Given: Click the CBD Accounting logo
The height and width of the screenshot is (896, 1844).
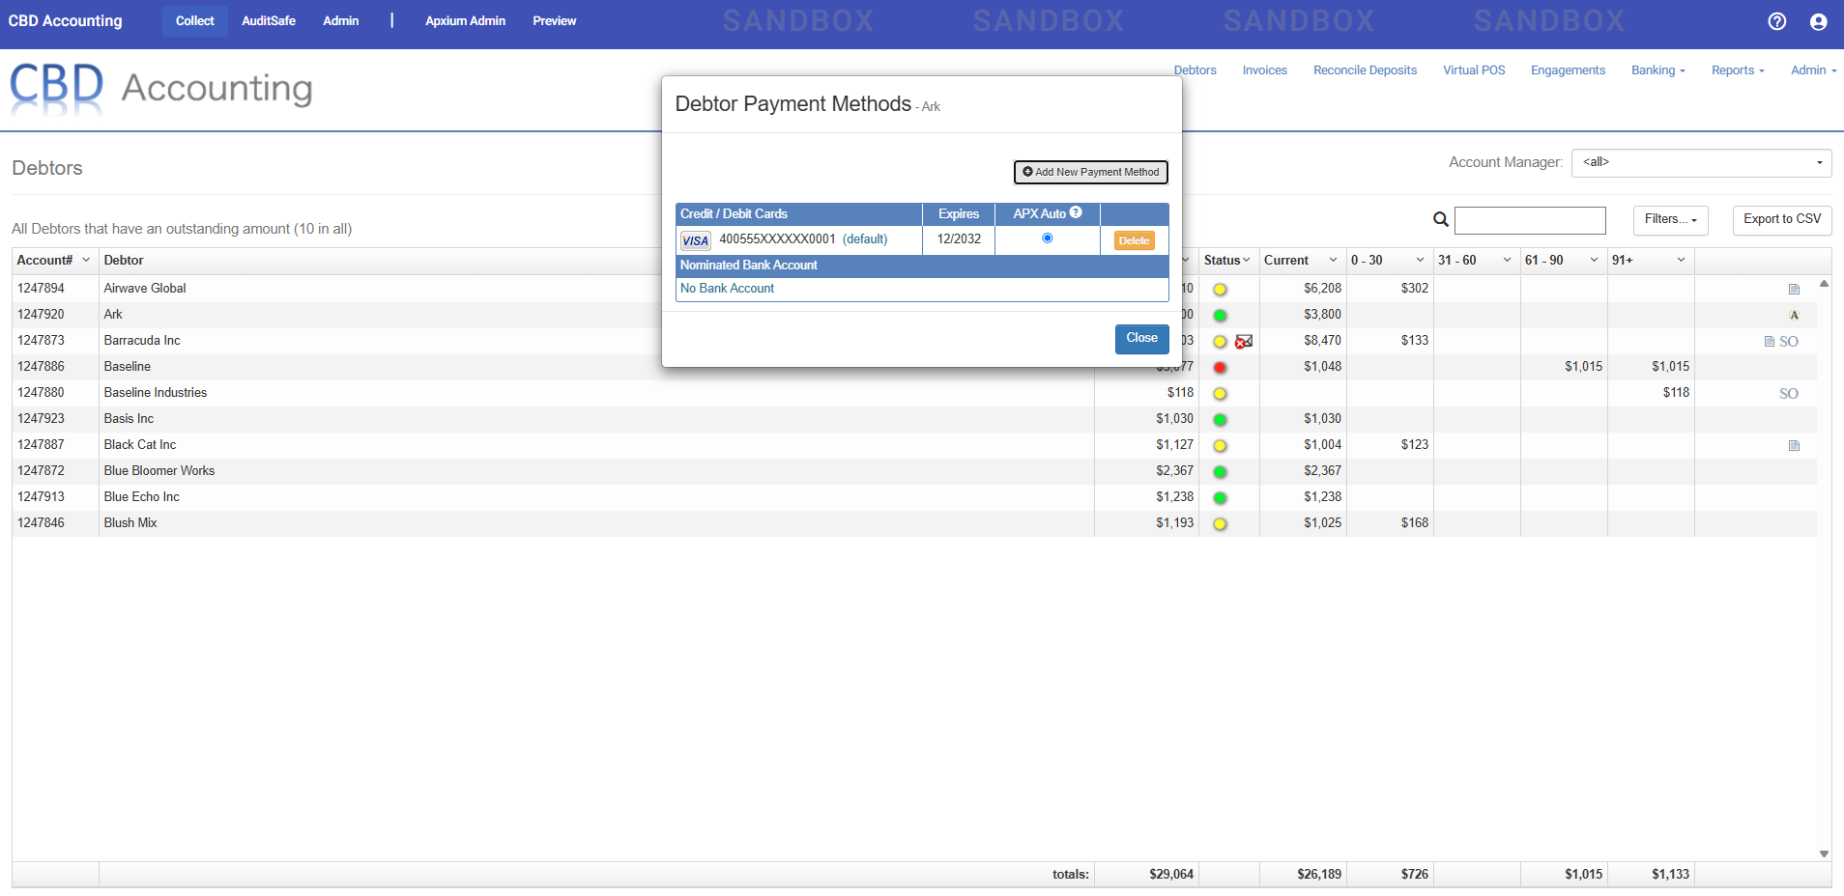Looking at the screenshot, I should 160,88.
